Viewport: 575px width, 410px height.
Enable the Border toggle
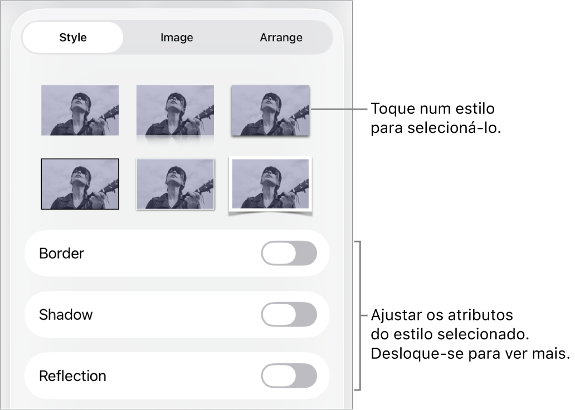[x=289, y=253]
